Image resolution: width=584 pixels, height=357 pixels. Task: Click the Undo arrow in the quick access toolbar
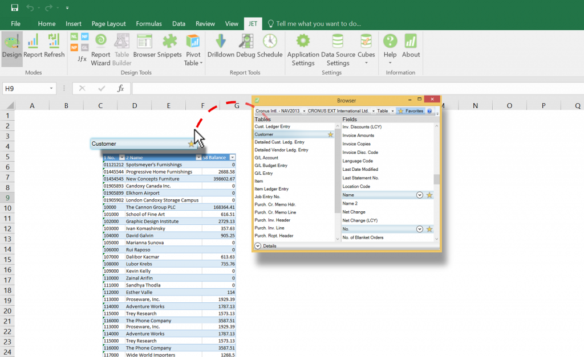coord(30,7)
